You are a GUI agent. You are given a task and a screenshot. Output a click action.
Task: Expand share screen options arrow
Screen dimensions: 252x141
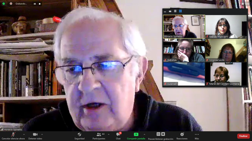(x=144, y=135)
